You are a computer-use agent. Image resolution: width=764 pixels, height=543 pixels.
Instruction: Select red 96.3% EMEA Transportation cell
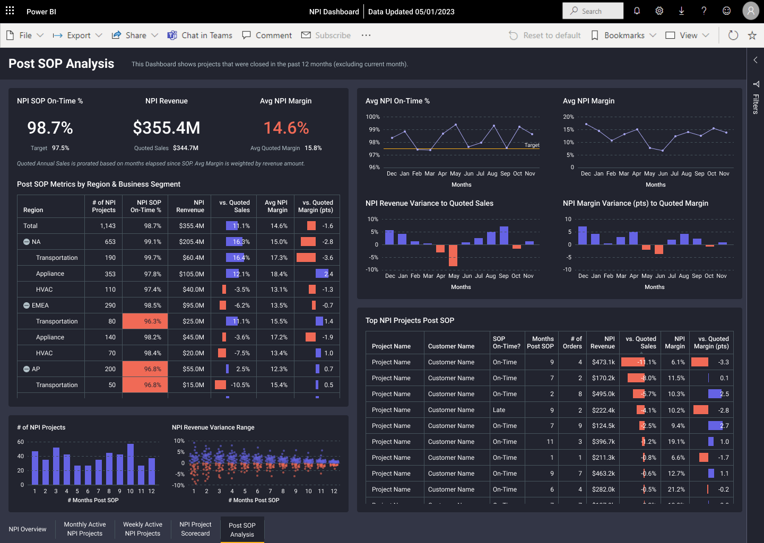145,321
